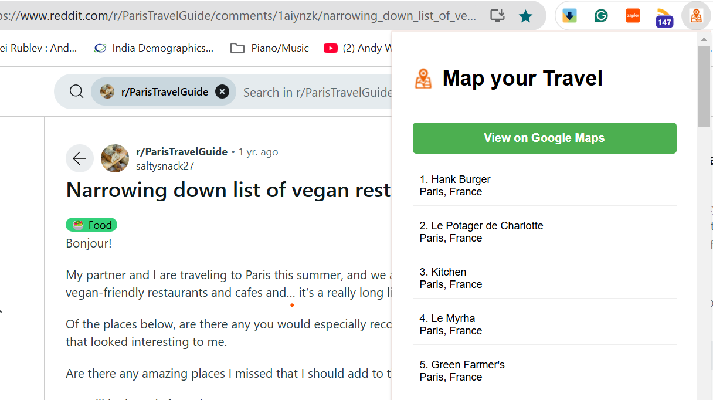Open the India Demographics bookmark
This screenshot has width=713, height=400.
pos(154,48)
